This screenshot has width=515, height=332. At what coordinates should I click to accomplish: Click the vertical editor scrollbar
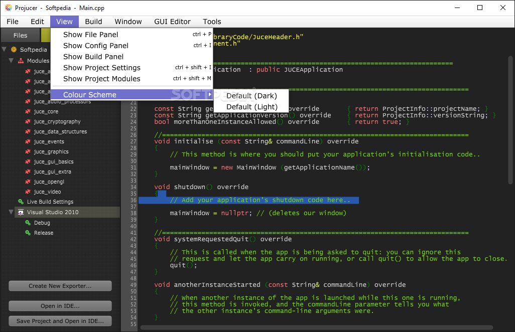[x=510, y=120]
